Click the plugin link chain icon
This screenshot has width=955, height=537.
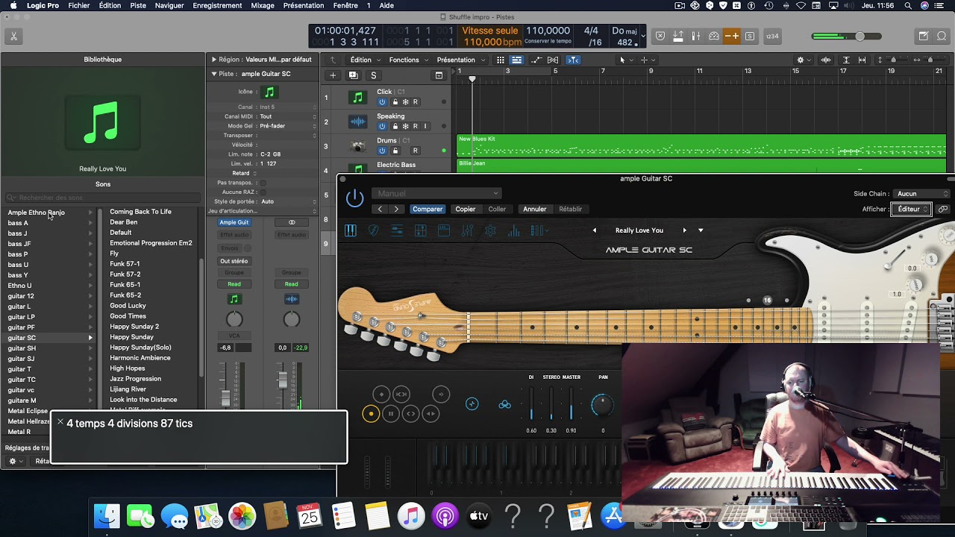click(943, 210)
